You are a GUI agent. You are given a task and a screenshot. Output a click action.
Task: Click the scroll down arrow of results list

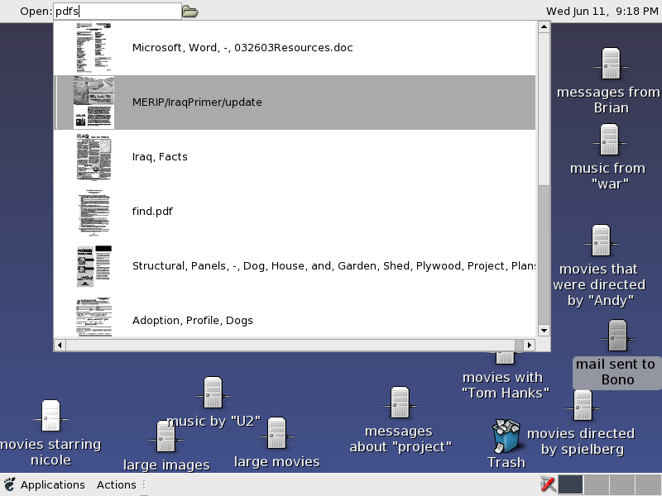pos(544,330)
